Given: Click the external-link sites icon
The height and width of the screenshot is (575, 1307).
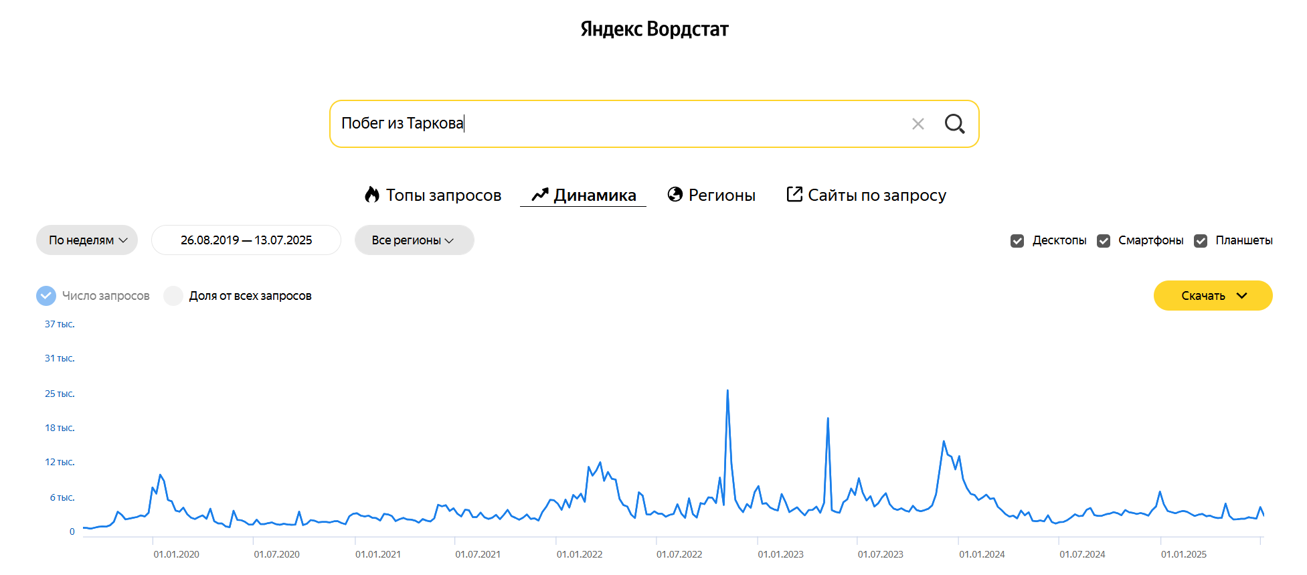Looking at the screenshot, I should pyautogui.click(x=794, y=195).
